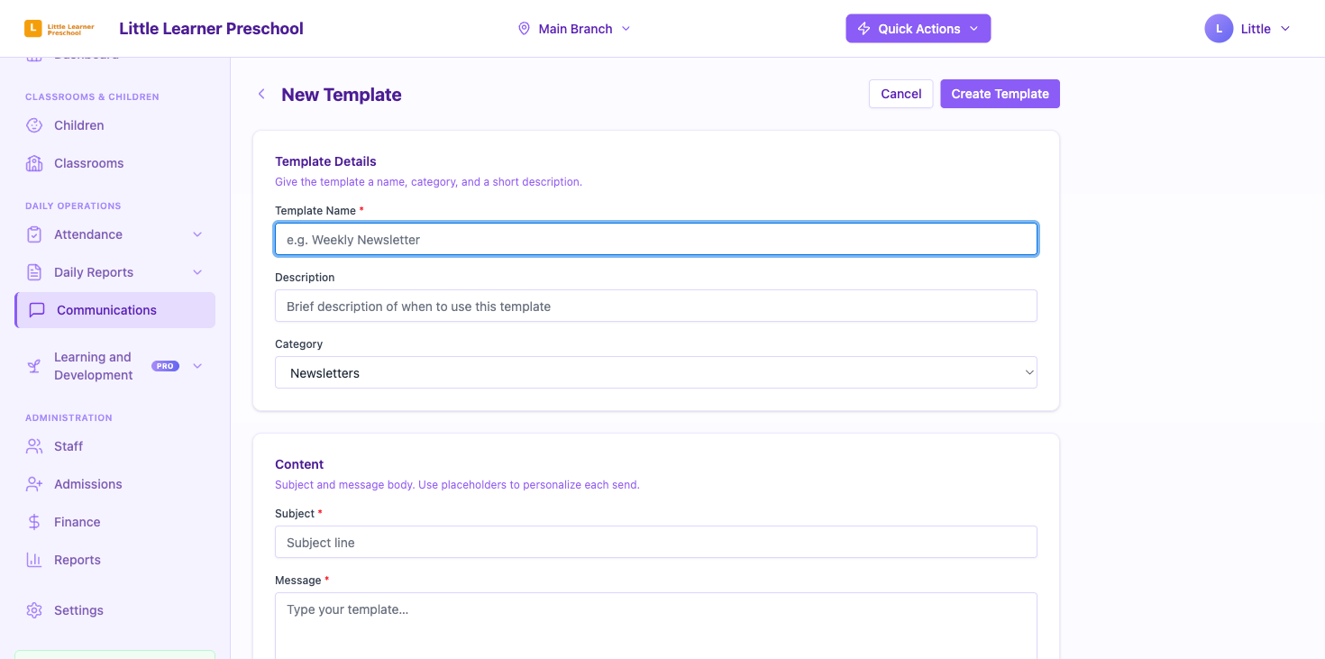
Task: Click the DAILY OPERATIONS sidebar header
Action: point(73,206)
